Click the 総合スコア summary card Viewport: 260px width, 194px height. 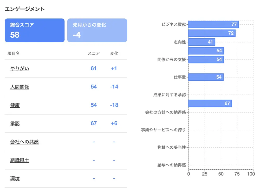pos(35,30)
